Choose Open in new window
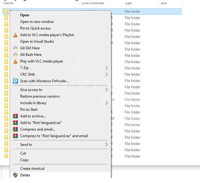This screenshot has height=183, width=200. point(37,22)
